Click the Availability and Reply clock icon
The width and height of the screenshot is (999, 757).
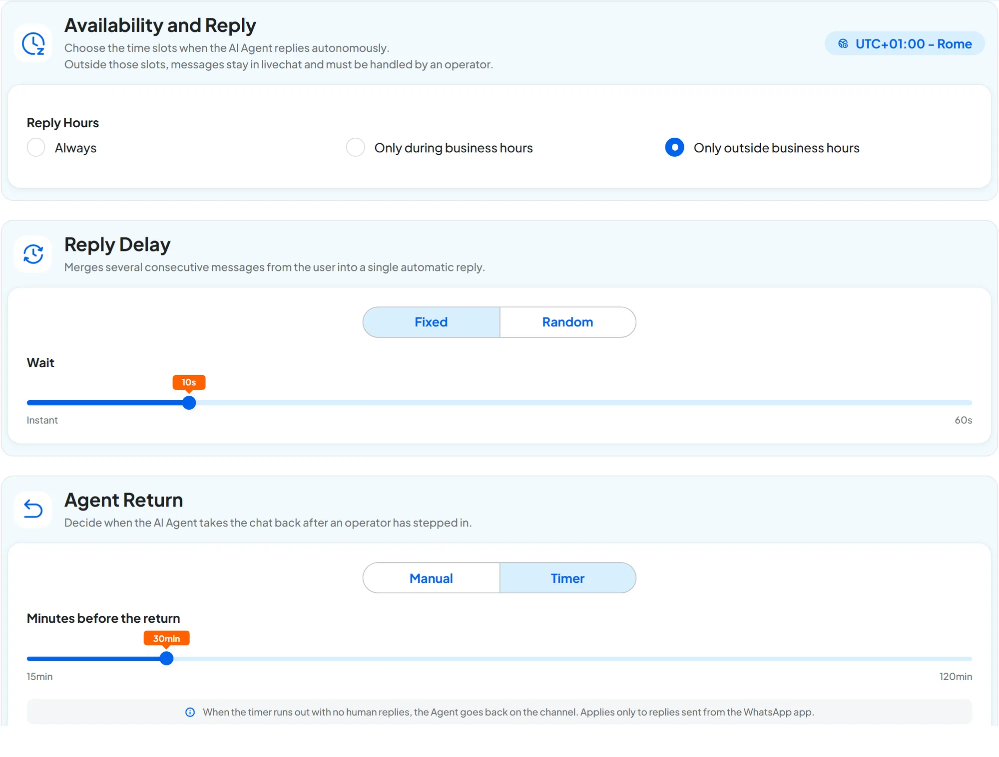[33, 43]
